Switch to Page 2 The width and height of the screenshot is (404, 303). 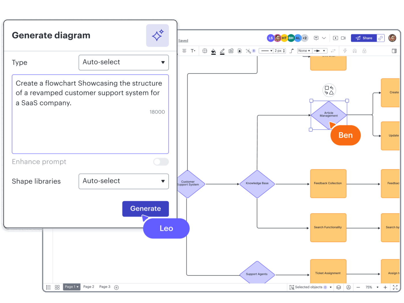[x=89, y=287]
